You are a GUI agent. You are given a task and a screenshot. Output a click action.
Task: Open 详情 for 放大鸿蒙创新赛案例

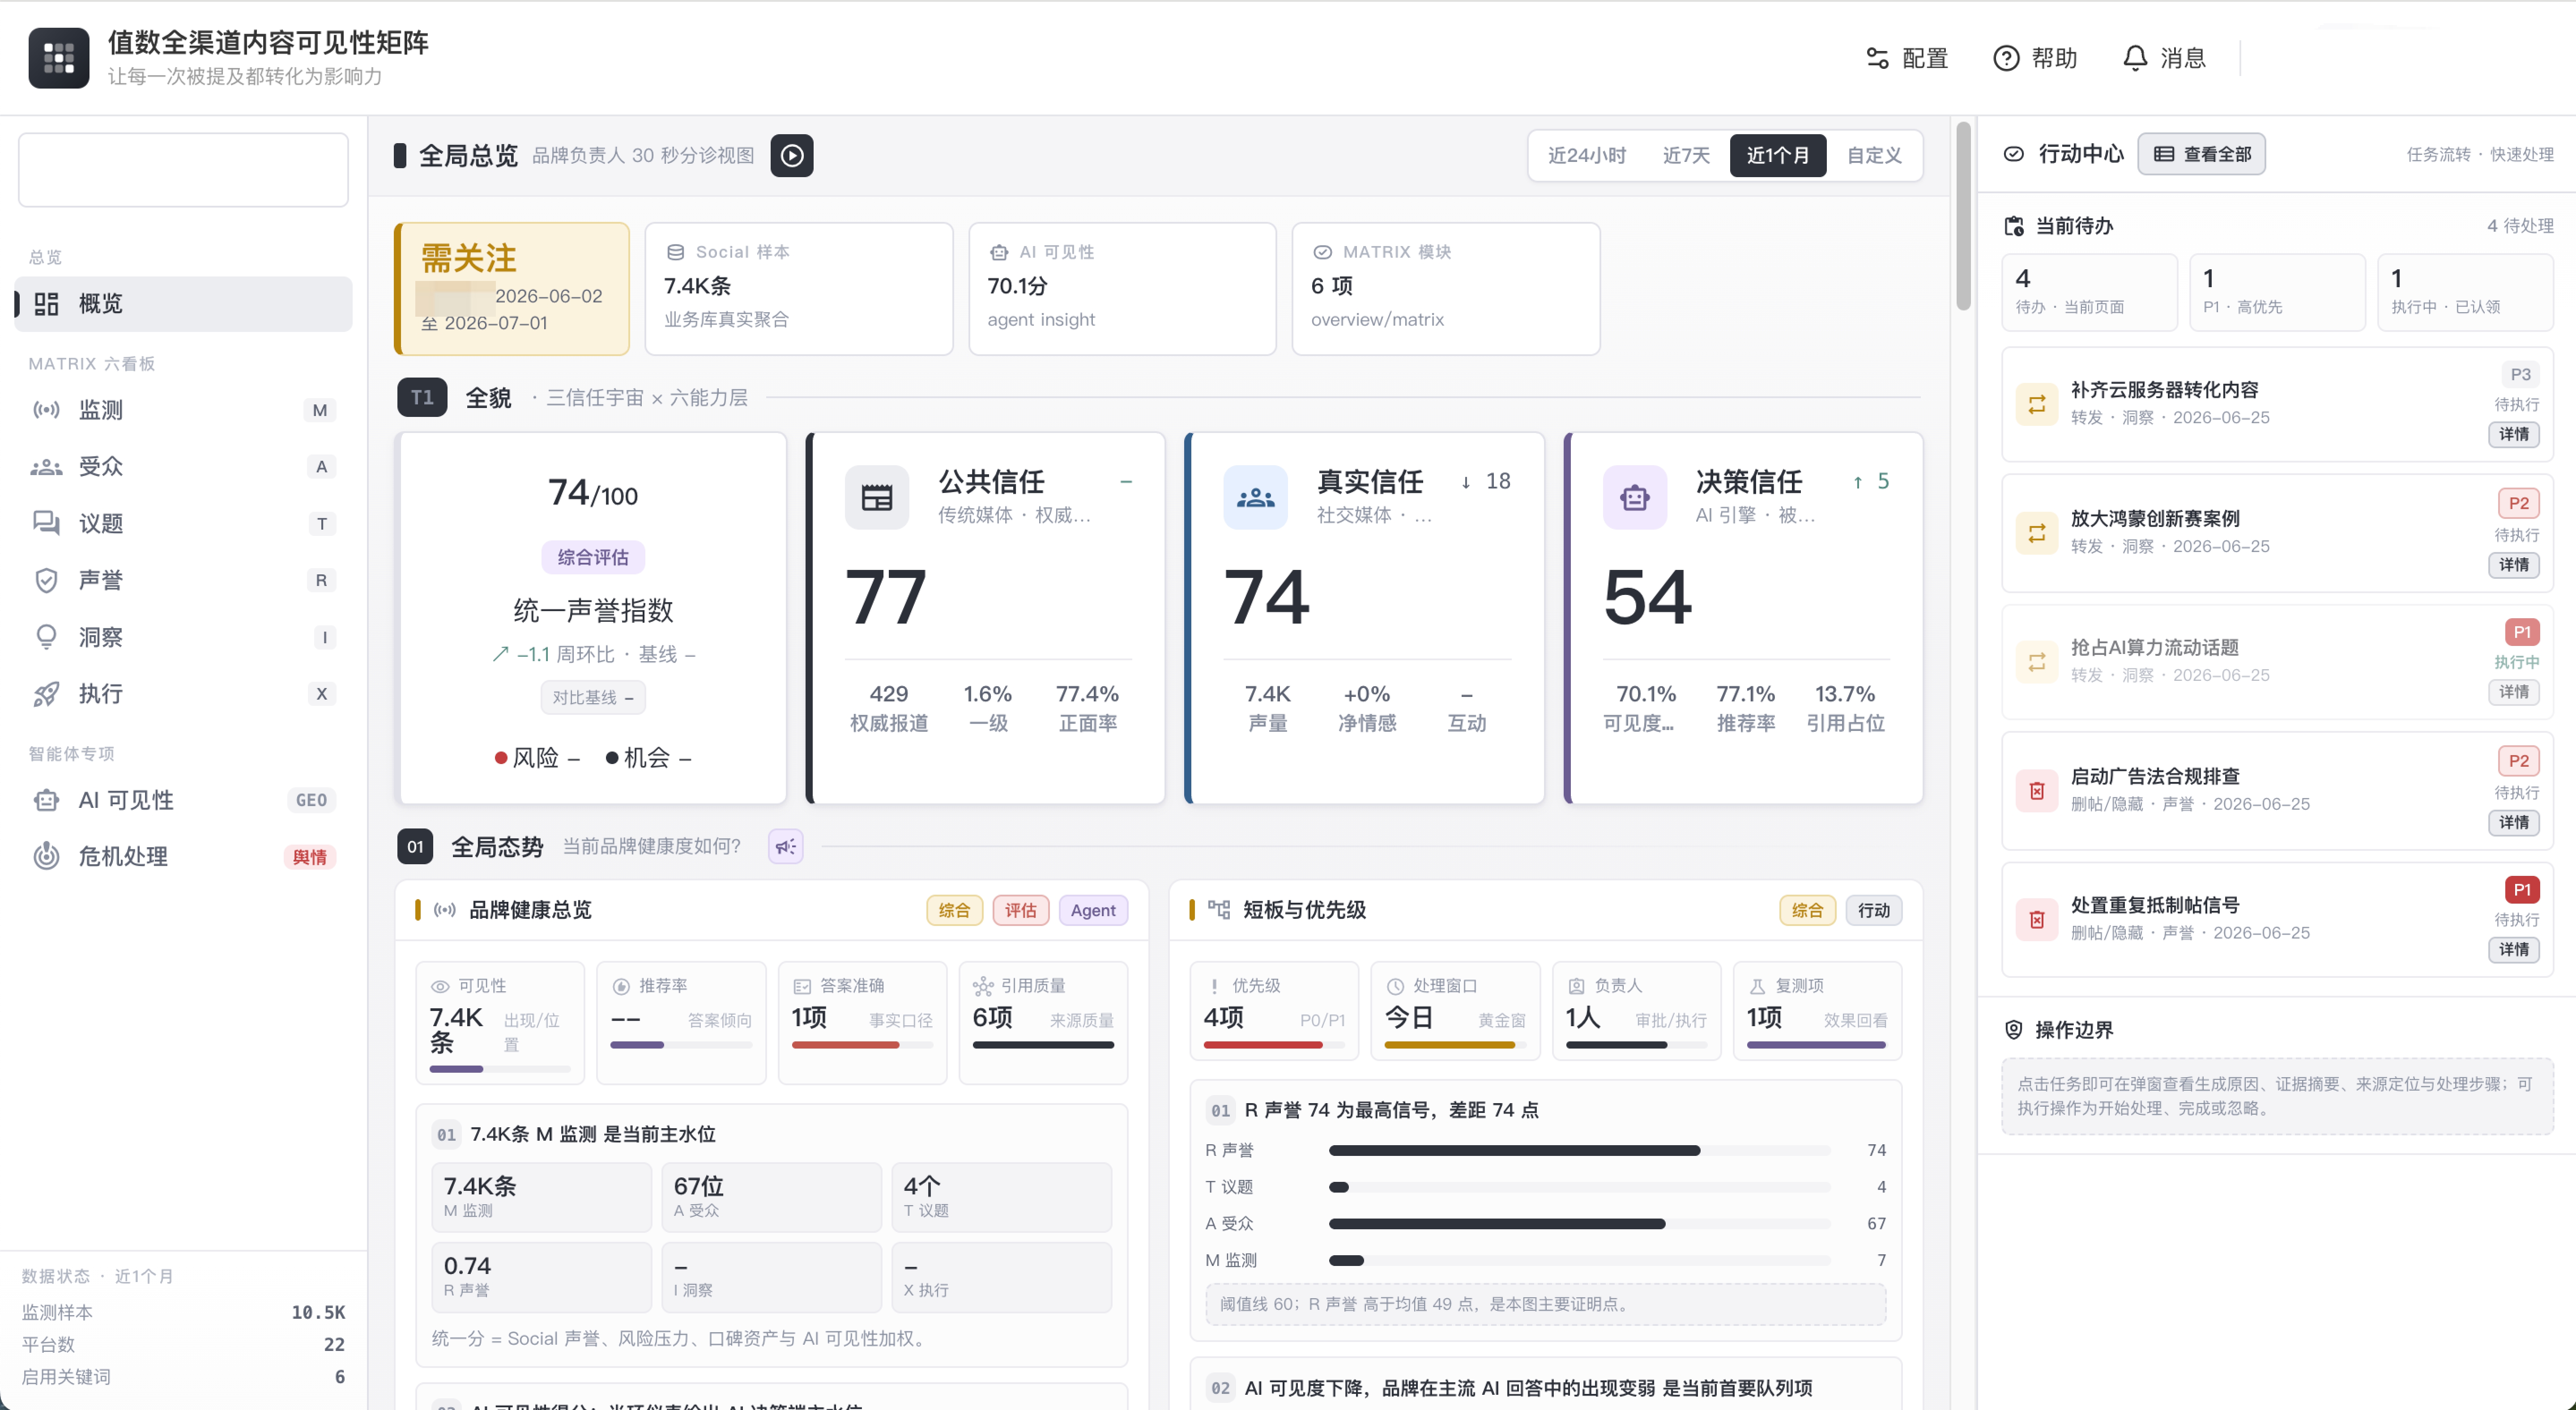(2513, 565)
